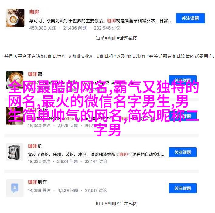Click 232,546 讨论 under 咖啡 topic

coord(107,28)
